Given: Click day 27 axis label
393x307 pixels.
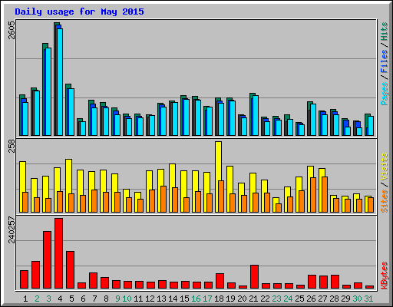Looking at the screenshot, I should point(322,299).
